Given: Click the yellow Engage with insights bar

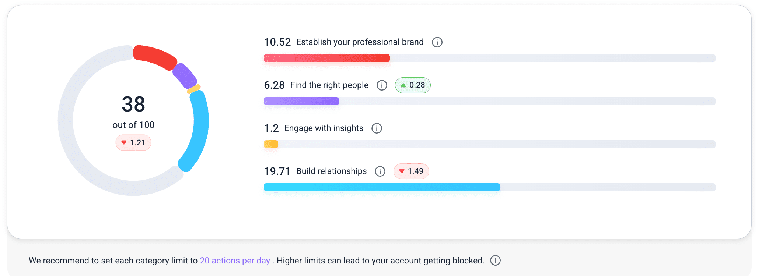Looking at the screenshot, I should [271, 144].
